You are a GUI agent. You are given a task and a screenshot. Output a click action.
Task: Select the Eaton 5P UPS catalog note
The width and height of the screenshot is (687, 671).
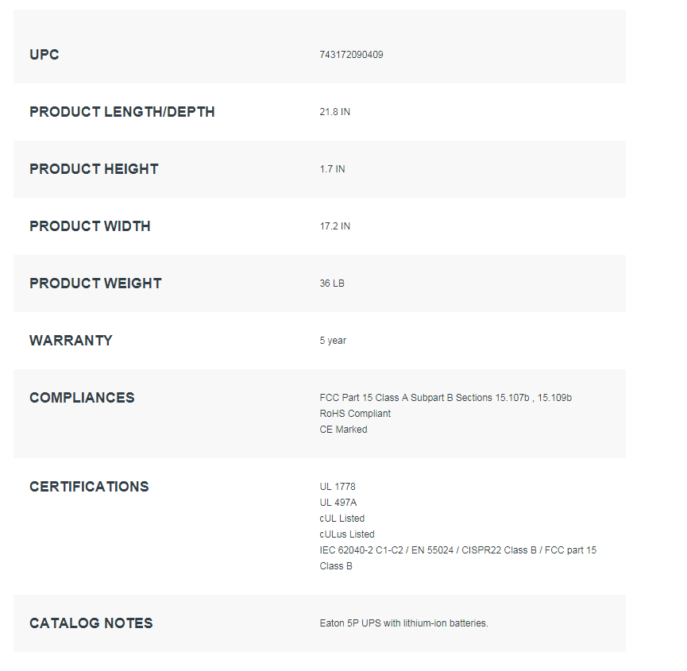point(403,623)
